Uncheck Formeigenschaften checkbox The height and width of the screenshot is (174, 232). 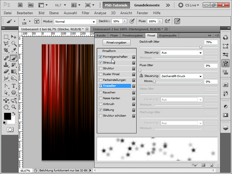click(100, 57)
